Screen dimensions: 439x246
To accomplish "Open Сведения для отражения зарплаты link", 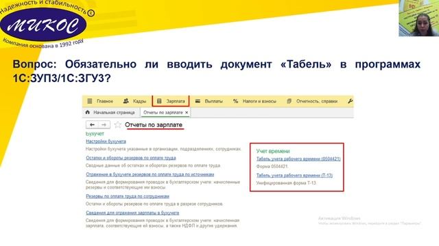I will [x=132, y=213].
